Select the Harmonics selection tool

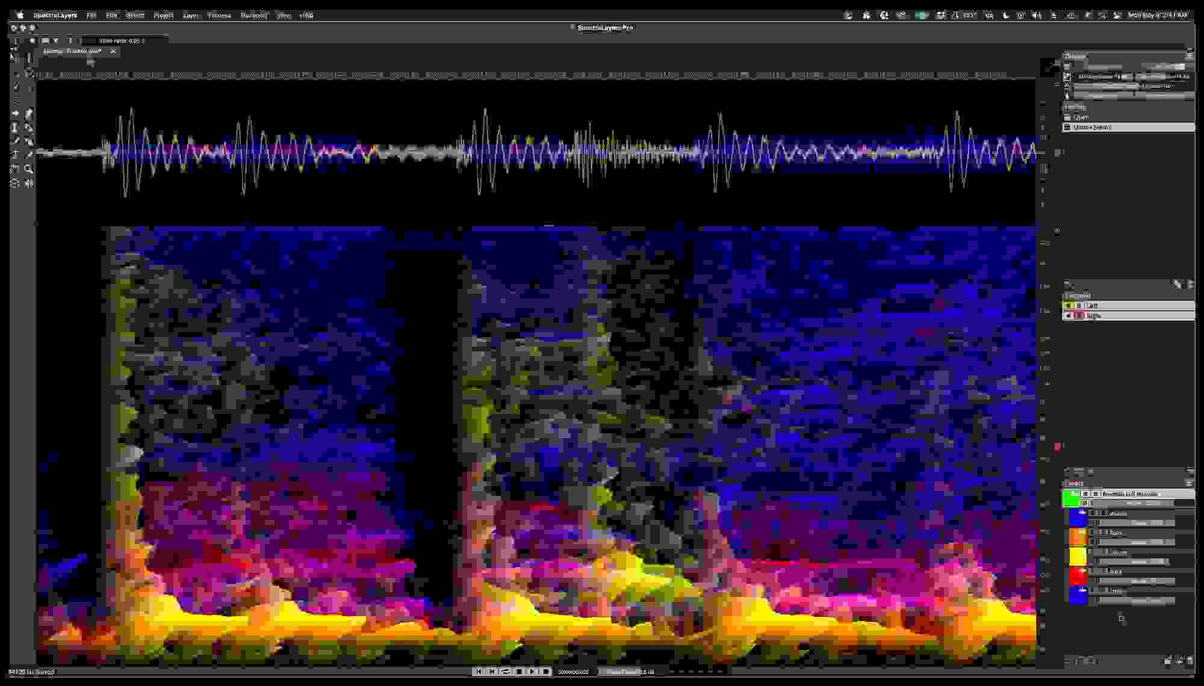16,100
